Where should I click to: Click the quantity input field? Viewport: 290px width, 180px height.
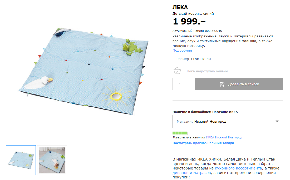pyautogui.click(x=180, y=84)
